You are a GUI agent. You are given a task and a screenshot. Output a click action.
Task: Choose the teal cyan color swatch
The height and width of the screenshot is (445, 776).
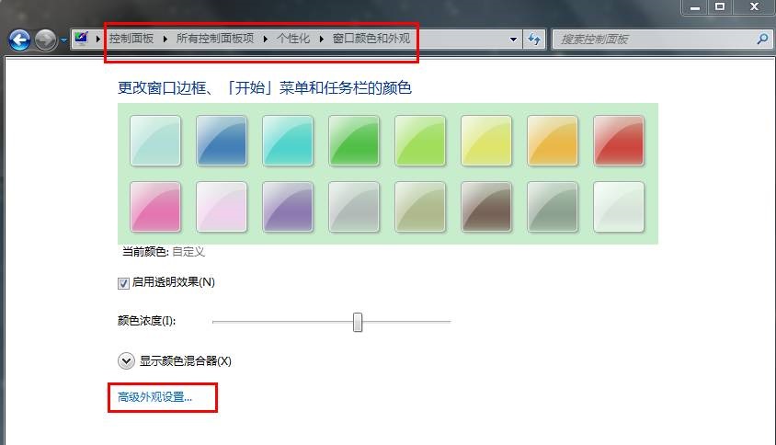288,141
